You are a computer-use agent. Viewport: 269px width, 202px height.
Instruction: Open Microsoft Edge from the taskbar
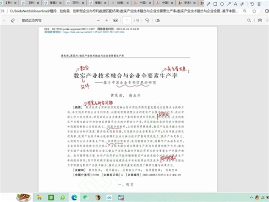tap(74, 197)
